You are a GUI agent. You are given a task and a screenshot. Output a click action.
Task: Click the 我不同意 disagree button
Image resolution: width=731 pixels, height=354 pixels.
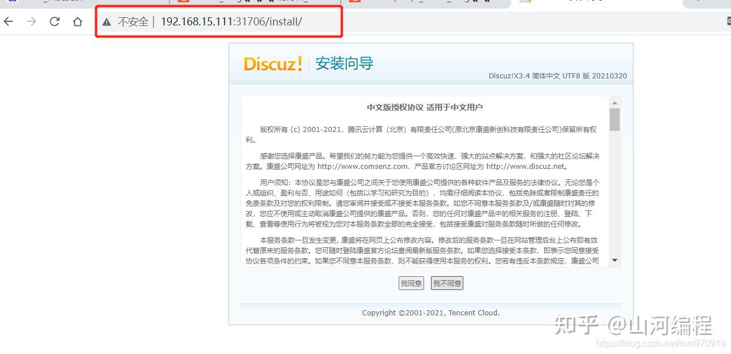447,283
